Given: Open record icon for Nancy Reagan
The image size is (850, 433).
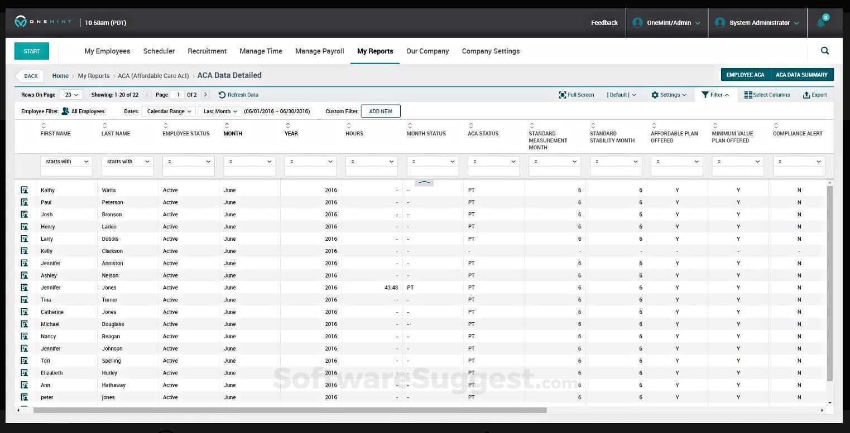Looking at the screenshot, I should (24, 337).
